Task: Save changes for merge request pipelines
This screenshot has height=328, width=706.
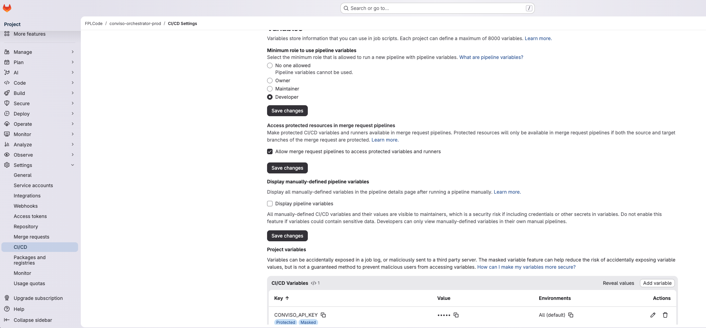Action: [x=287, y=168]
